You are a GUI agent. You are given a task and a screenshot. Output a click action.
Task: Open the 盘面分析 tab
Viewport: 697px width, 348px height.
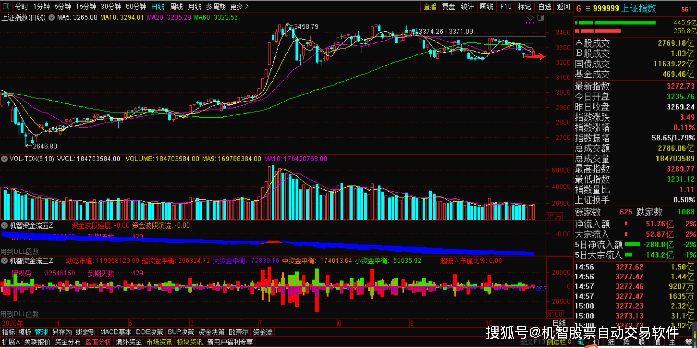[98, 342]
